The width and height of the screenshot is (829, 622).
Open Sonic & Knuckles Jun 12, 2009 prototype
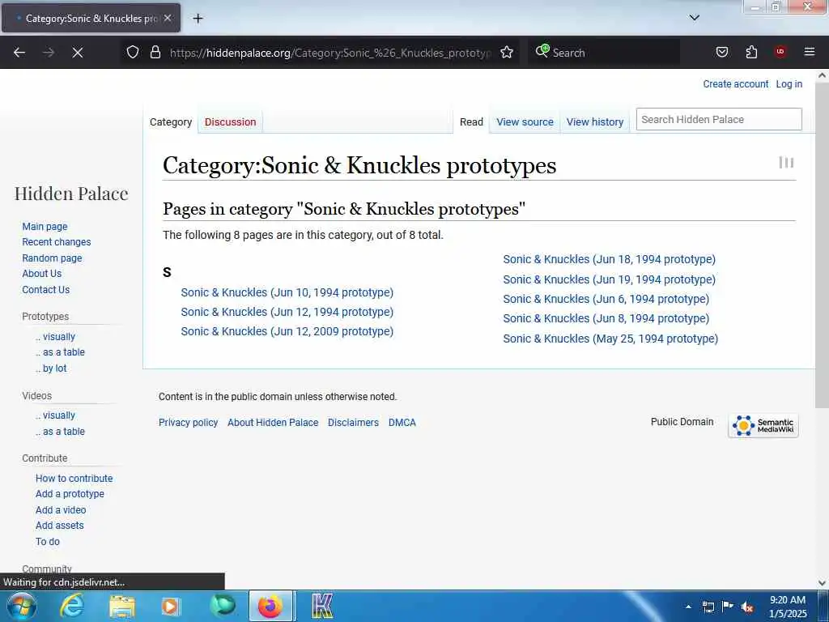(287, 331)
